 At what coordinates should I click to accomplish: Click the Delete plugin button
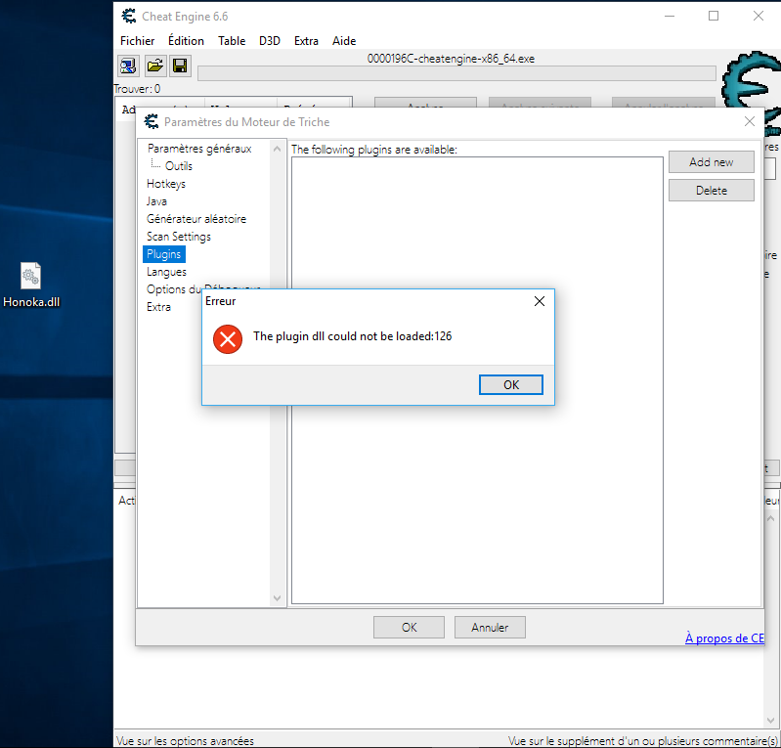[712, 191]
